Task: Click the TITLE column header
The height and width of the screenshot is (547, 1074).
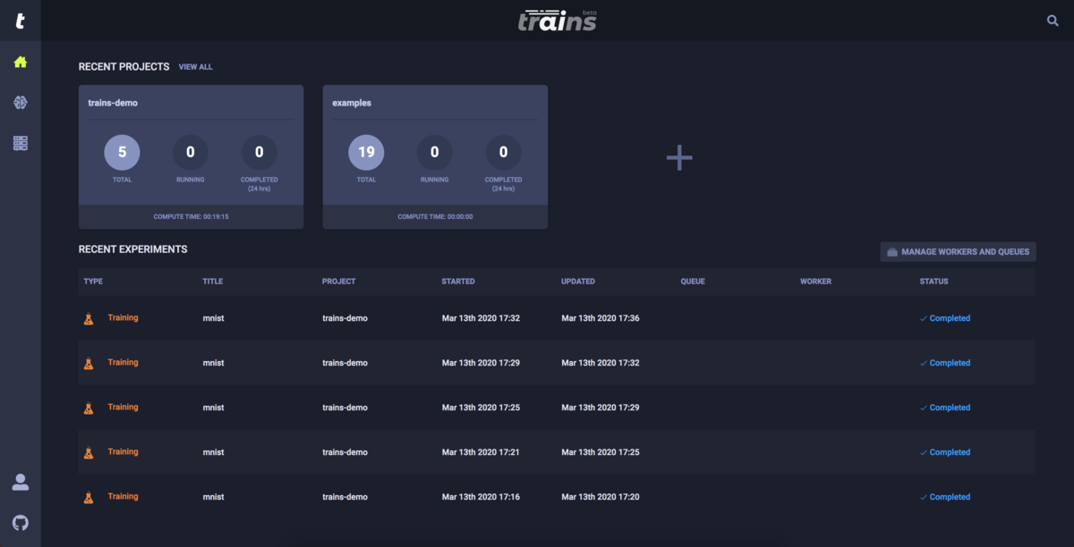Action: point(213,282)
